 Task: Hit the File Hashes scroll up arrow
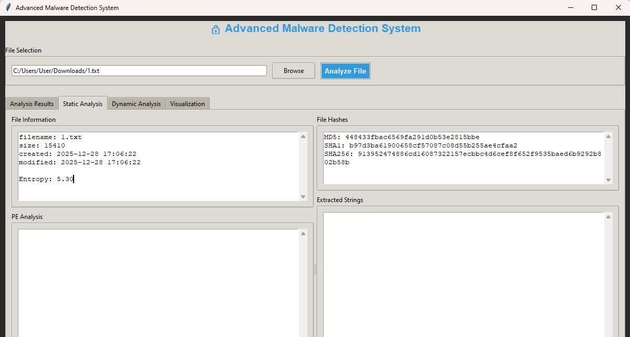point(608,136)
